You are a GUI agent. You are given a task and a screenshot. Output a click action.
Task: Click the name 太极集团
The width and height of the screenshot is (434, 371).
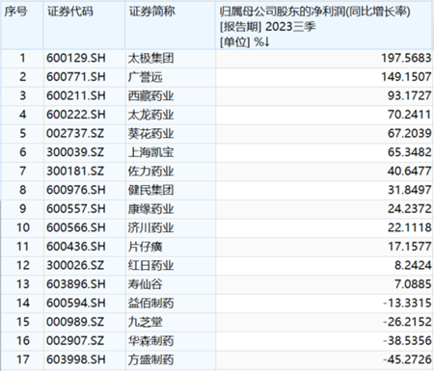(x=150, y=58)
